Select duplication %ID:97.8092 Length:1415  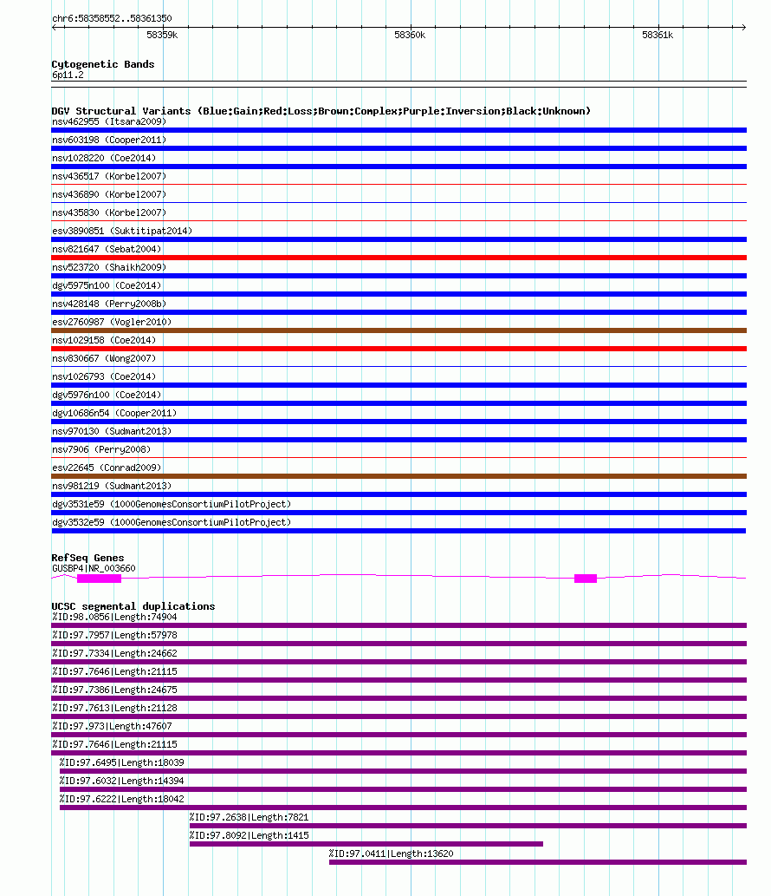point(249,836)
